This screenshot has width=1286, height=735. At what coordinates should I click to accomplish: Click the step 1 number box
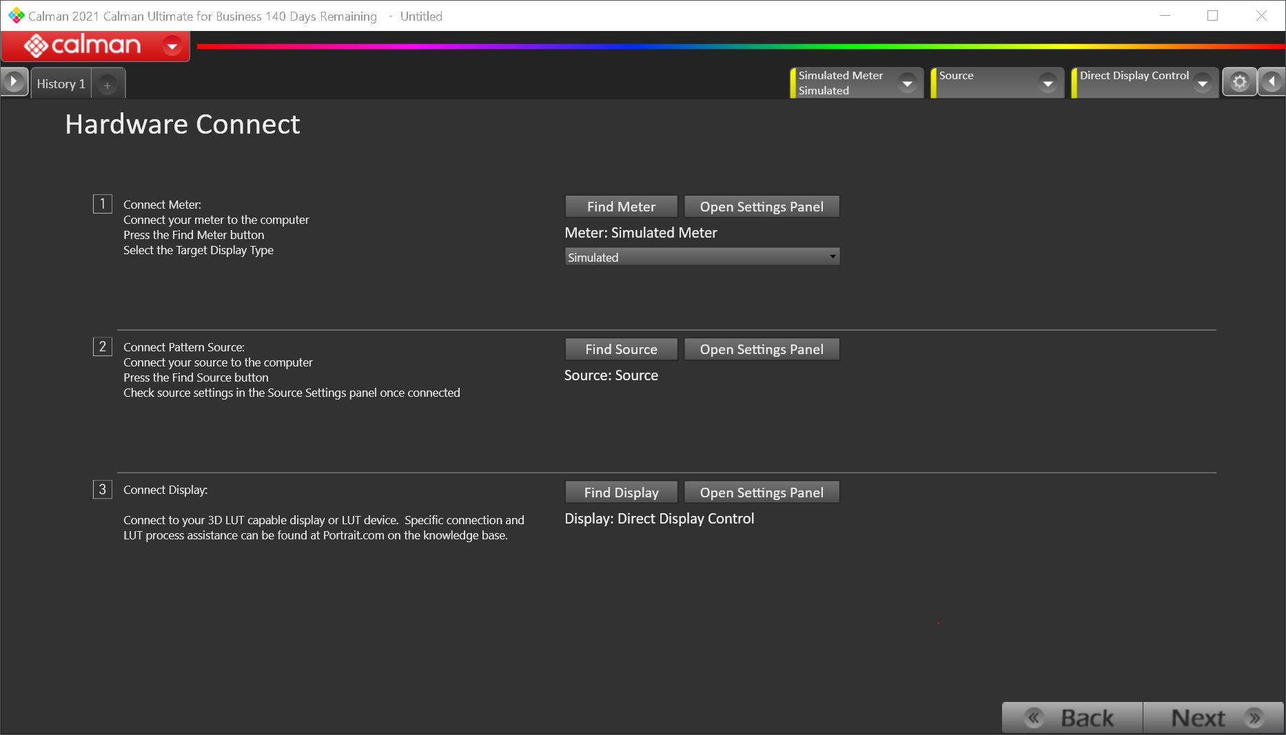point(103,204)
